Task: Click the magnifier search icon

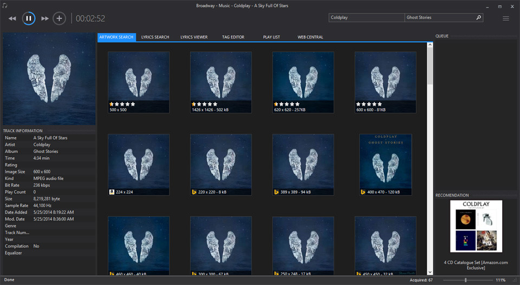Action: pyautogui.click(x=478, y=17)
